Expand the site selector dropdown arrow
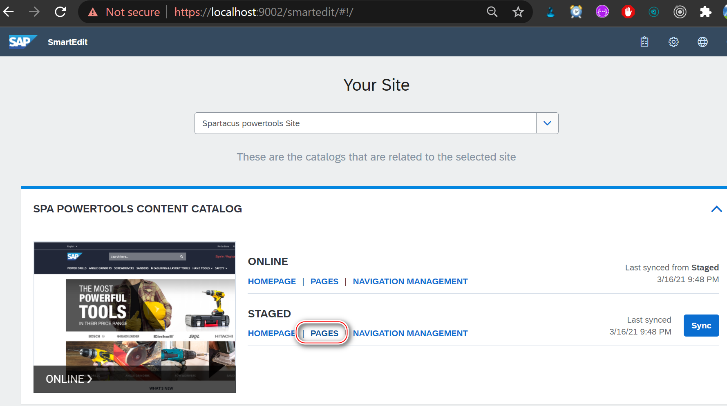This screenshot has width=727, height=406. 547,123
